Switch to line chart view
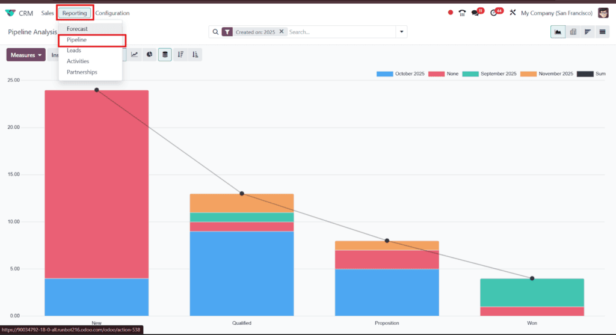 (135, 55)
